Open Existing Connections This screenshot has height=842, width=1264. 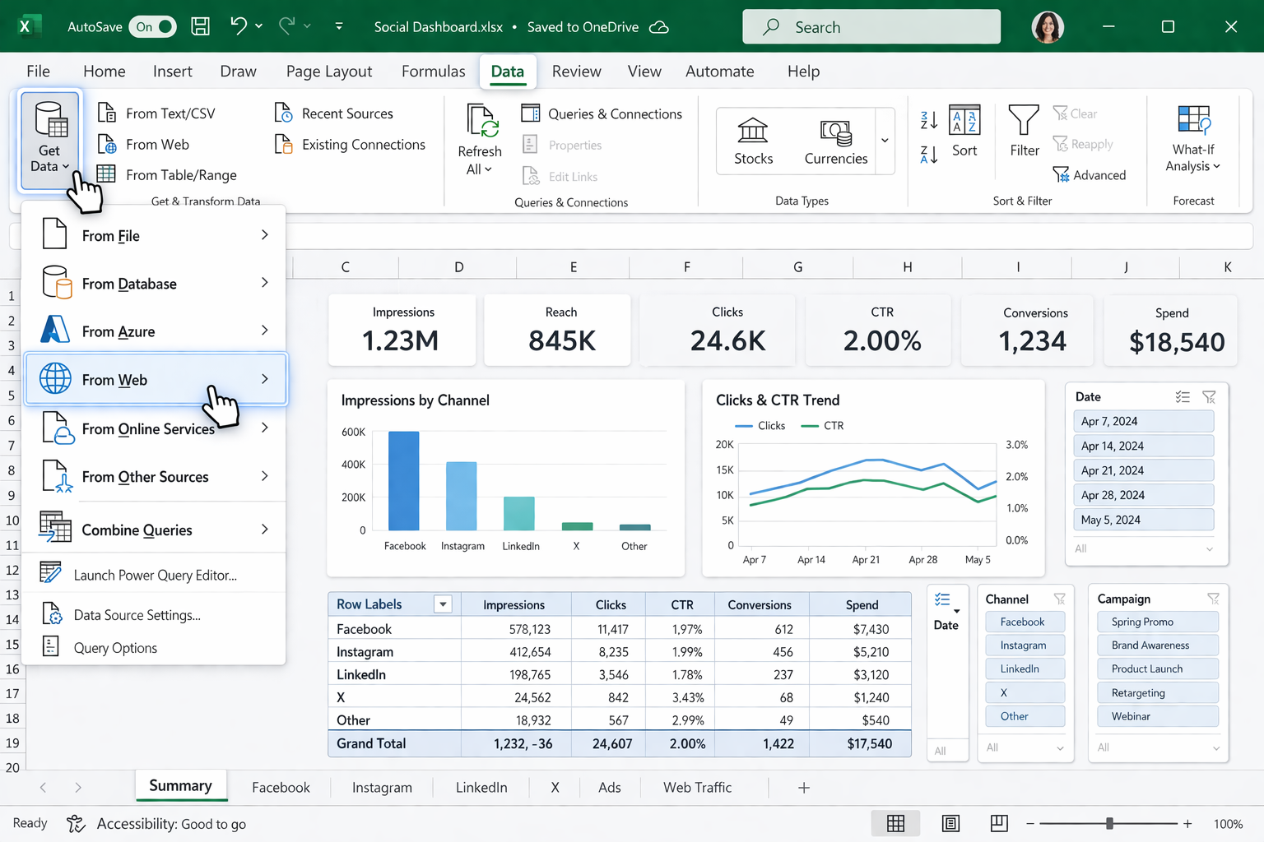click(350, 144)
